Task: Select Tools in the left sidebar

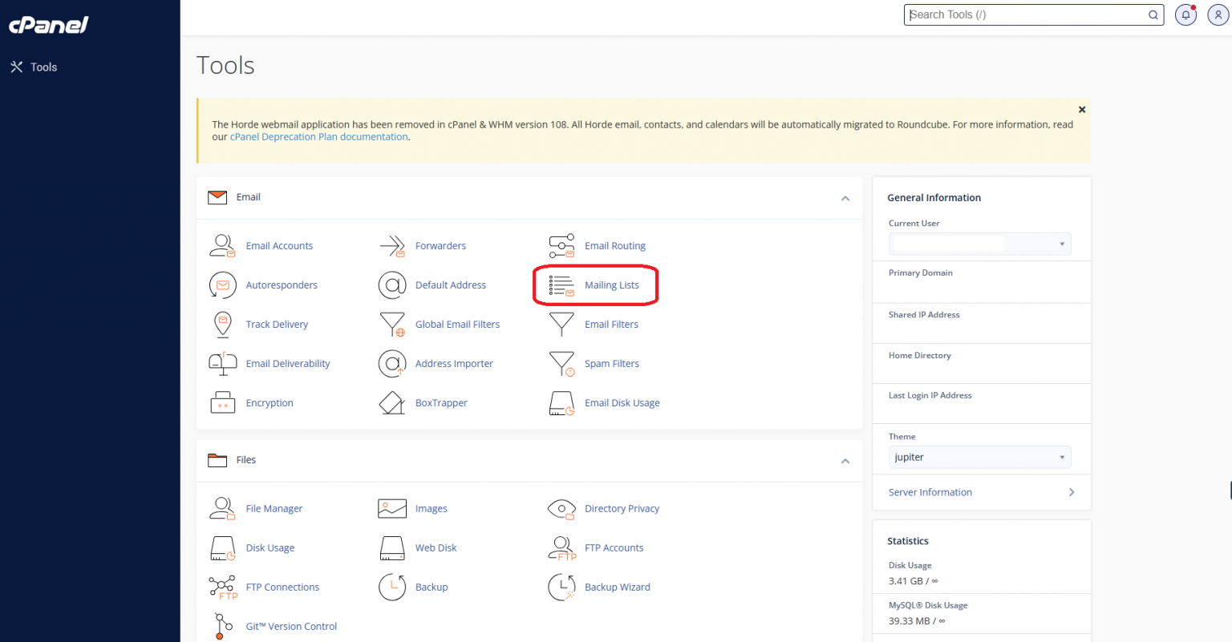Action: [42, 67]
